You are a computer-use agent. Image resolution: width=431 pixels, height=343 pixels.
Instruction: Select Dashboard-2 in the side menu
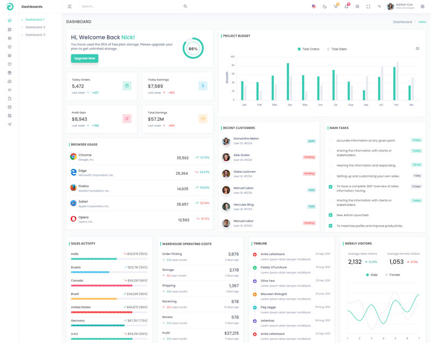click(35, 27)
